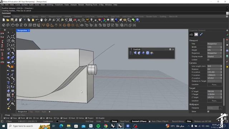
Task: Click the lock objects padlock icon
Action: point(96,20)
